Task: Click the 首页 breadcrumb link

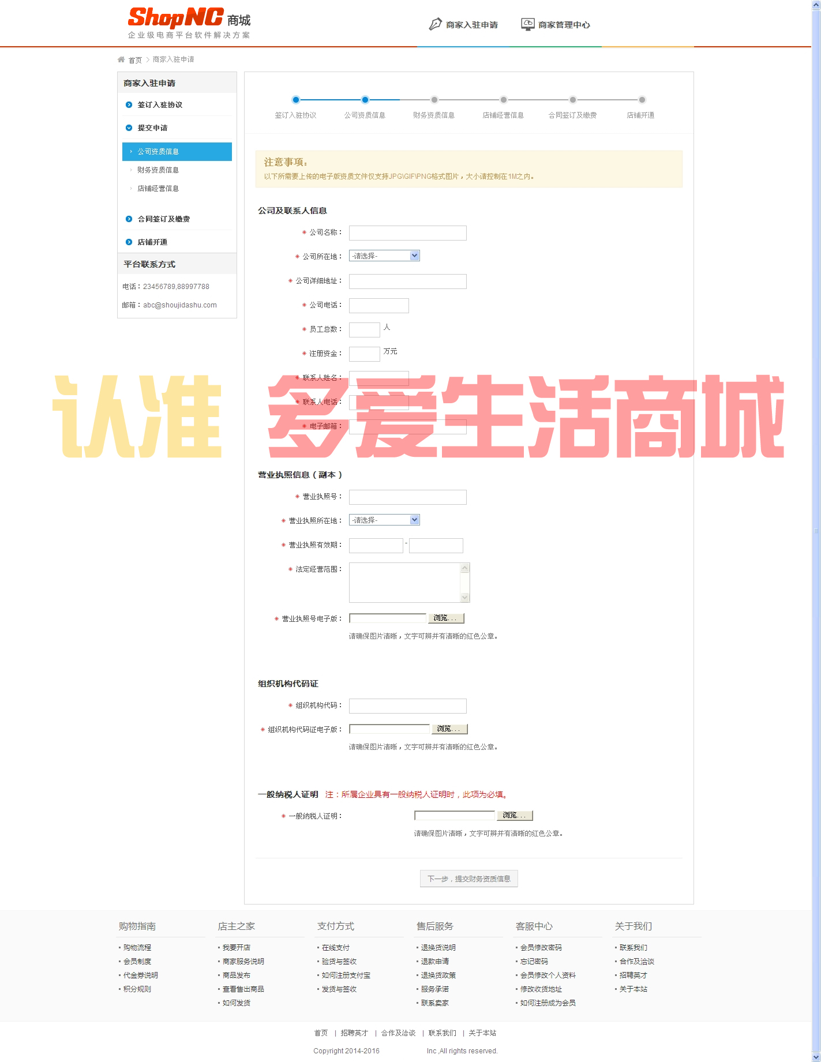Action: click(x=135, y=60)
